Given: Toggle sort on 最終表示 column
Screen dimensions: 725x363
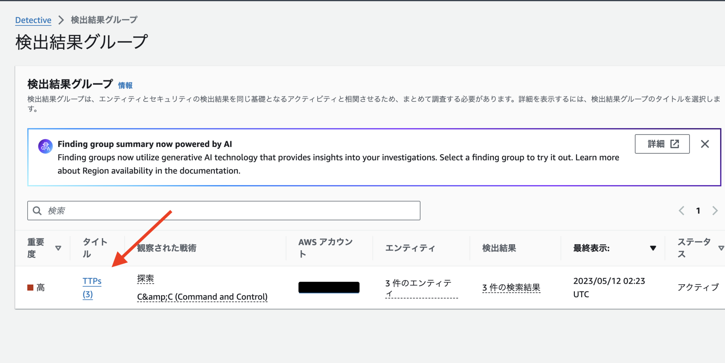Looking at the screenshot, I should (653, 248).
